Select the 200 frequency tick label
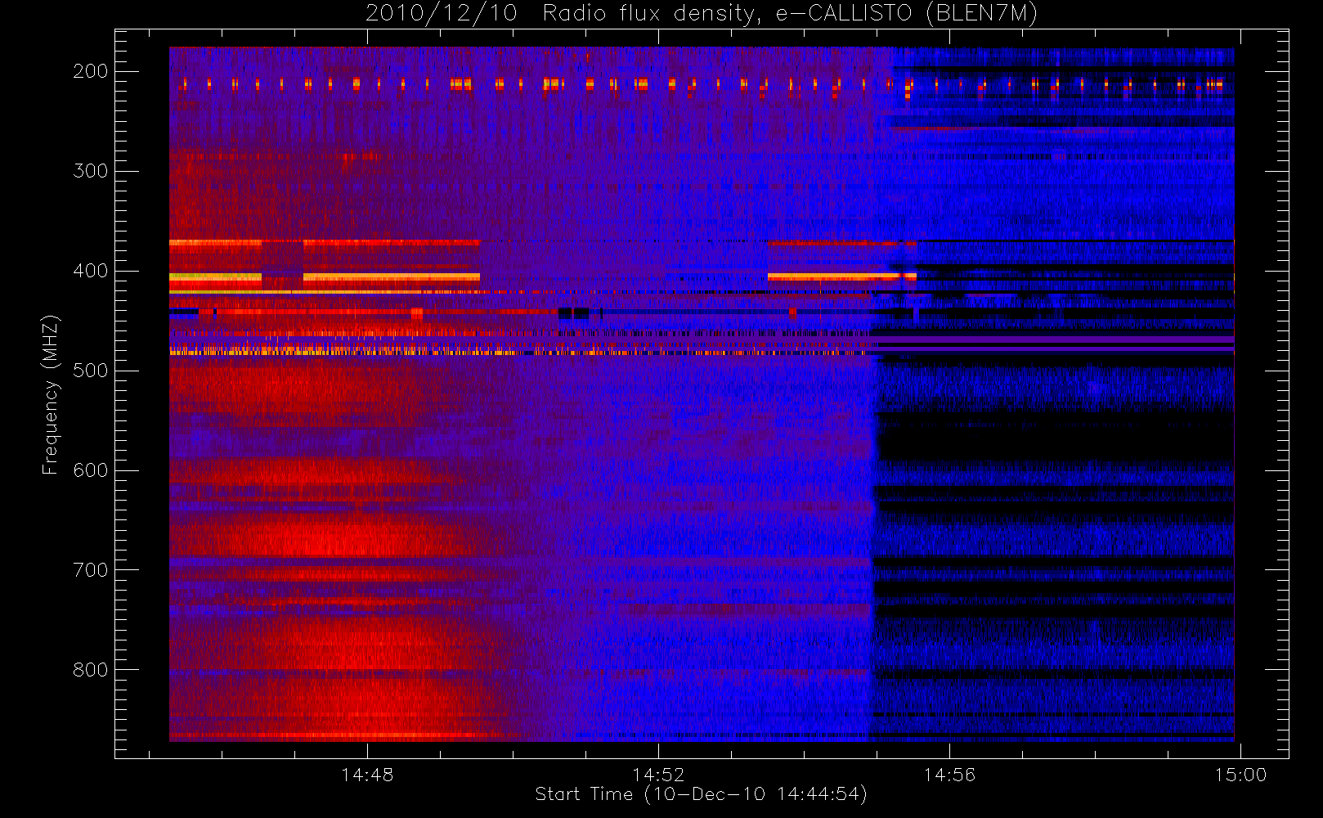The image size is (1323, 818). (90, 71)
